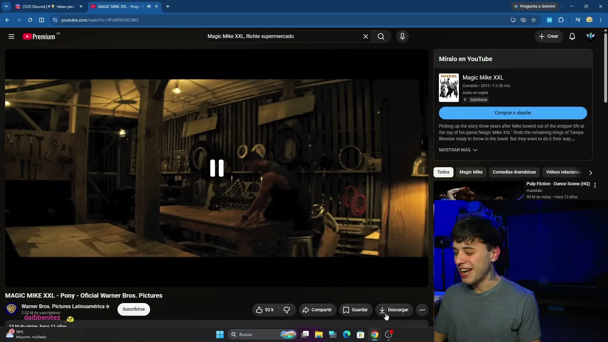The height and width of the screenshot is (342, 608).
Task: Open the Magic Mike XXL movie title
Action: pyautogui.click(x=483, y=77)
